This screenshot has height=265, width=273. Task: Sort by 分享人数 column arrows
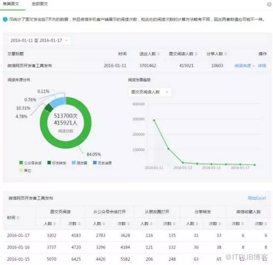226,54
